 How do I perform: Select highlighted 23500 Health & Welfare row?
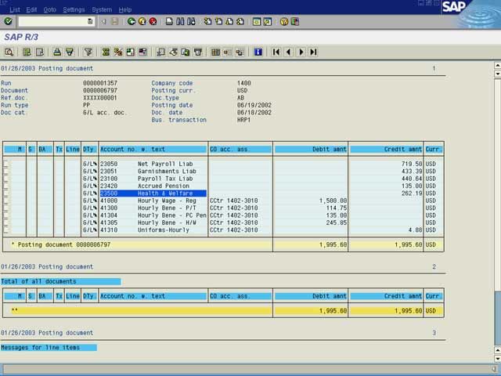153,193
